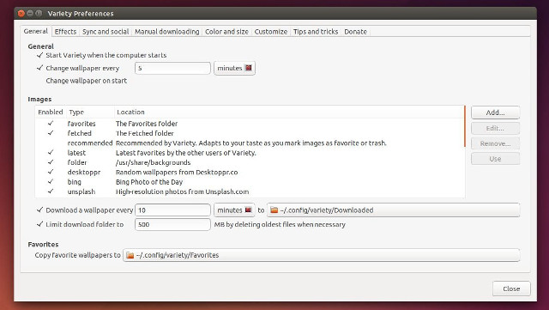Go to the Customize tab

click(x=271, y=32)
